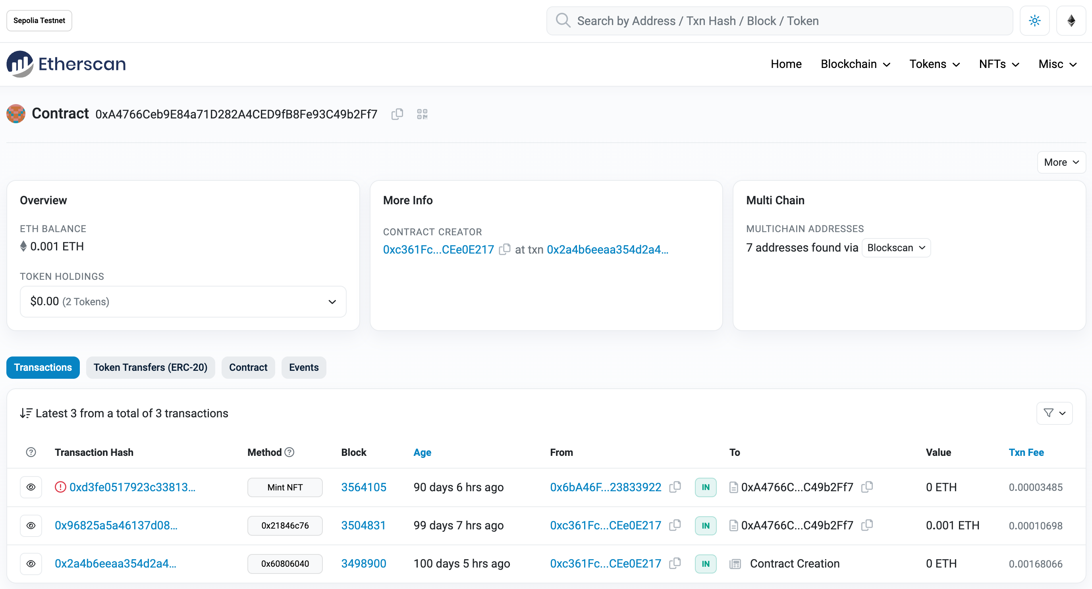
Task: Click the Ethereum diamond network icon
Action: point(1071,21)
